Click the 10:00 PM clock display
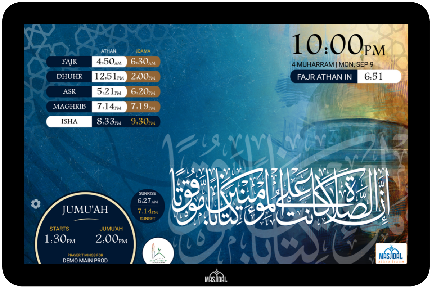The height and width of the screenshot is (288, 432). [338, 44]
